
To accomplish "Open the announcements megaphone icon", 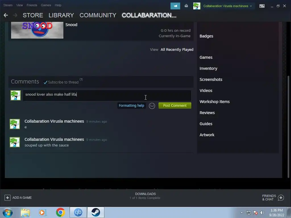I will coord(175,6).
